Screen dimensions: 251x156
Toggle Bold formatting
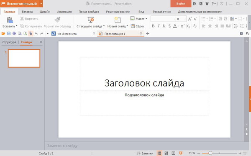pyautogui.click(x=153, y=26)
